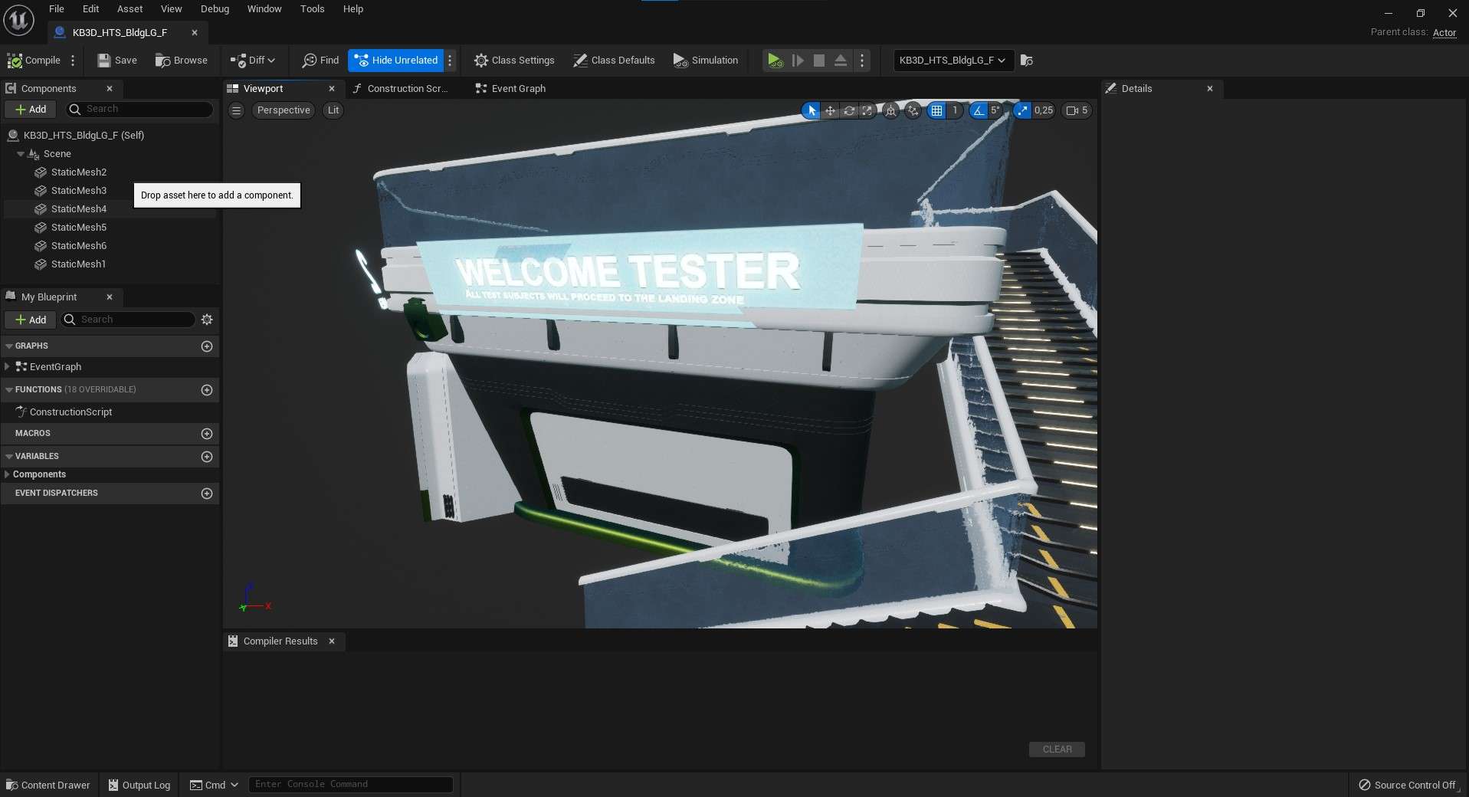1469x797 pixels.
Task: Add a new graph with plus icon
Action: (206, 346)
